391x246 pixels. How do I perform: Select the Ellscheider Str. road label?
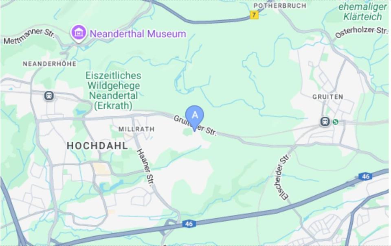[283, 177]
